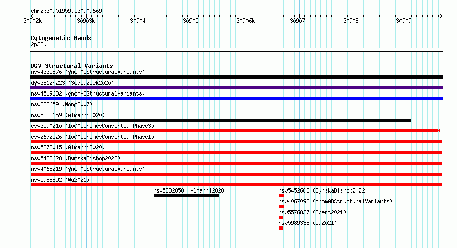Screen dimensions: 457x248
Task: Select the 2p23.1 cytogenetic band label
Action: coord(40,44)
